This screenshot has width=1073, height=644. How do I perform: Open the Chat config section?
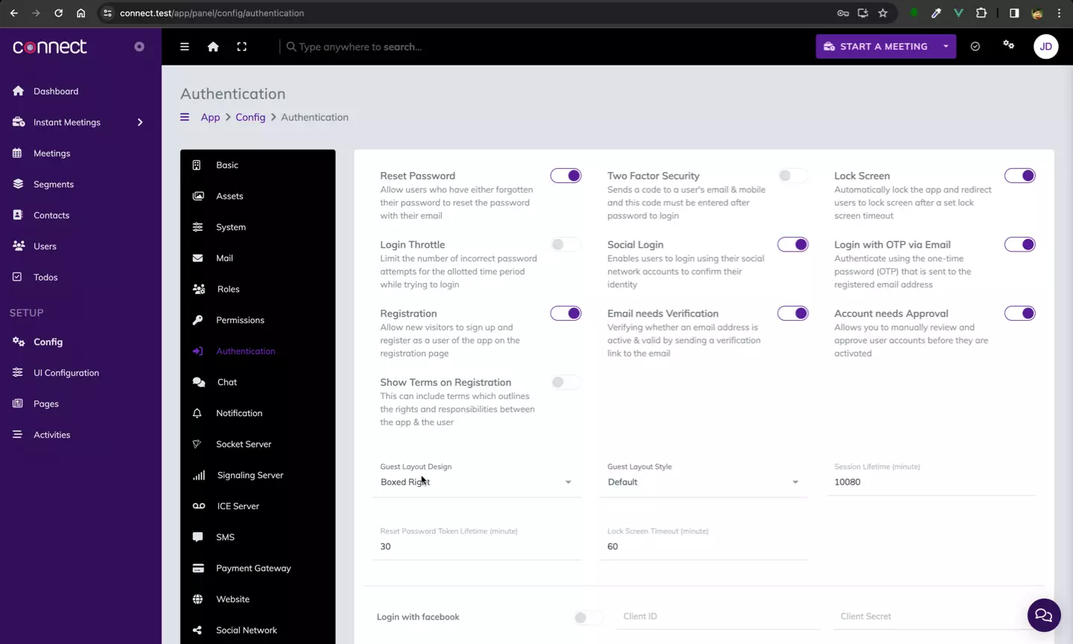258,382
